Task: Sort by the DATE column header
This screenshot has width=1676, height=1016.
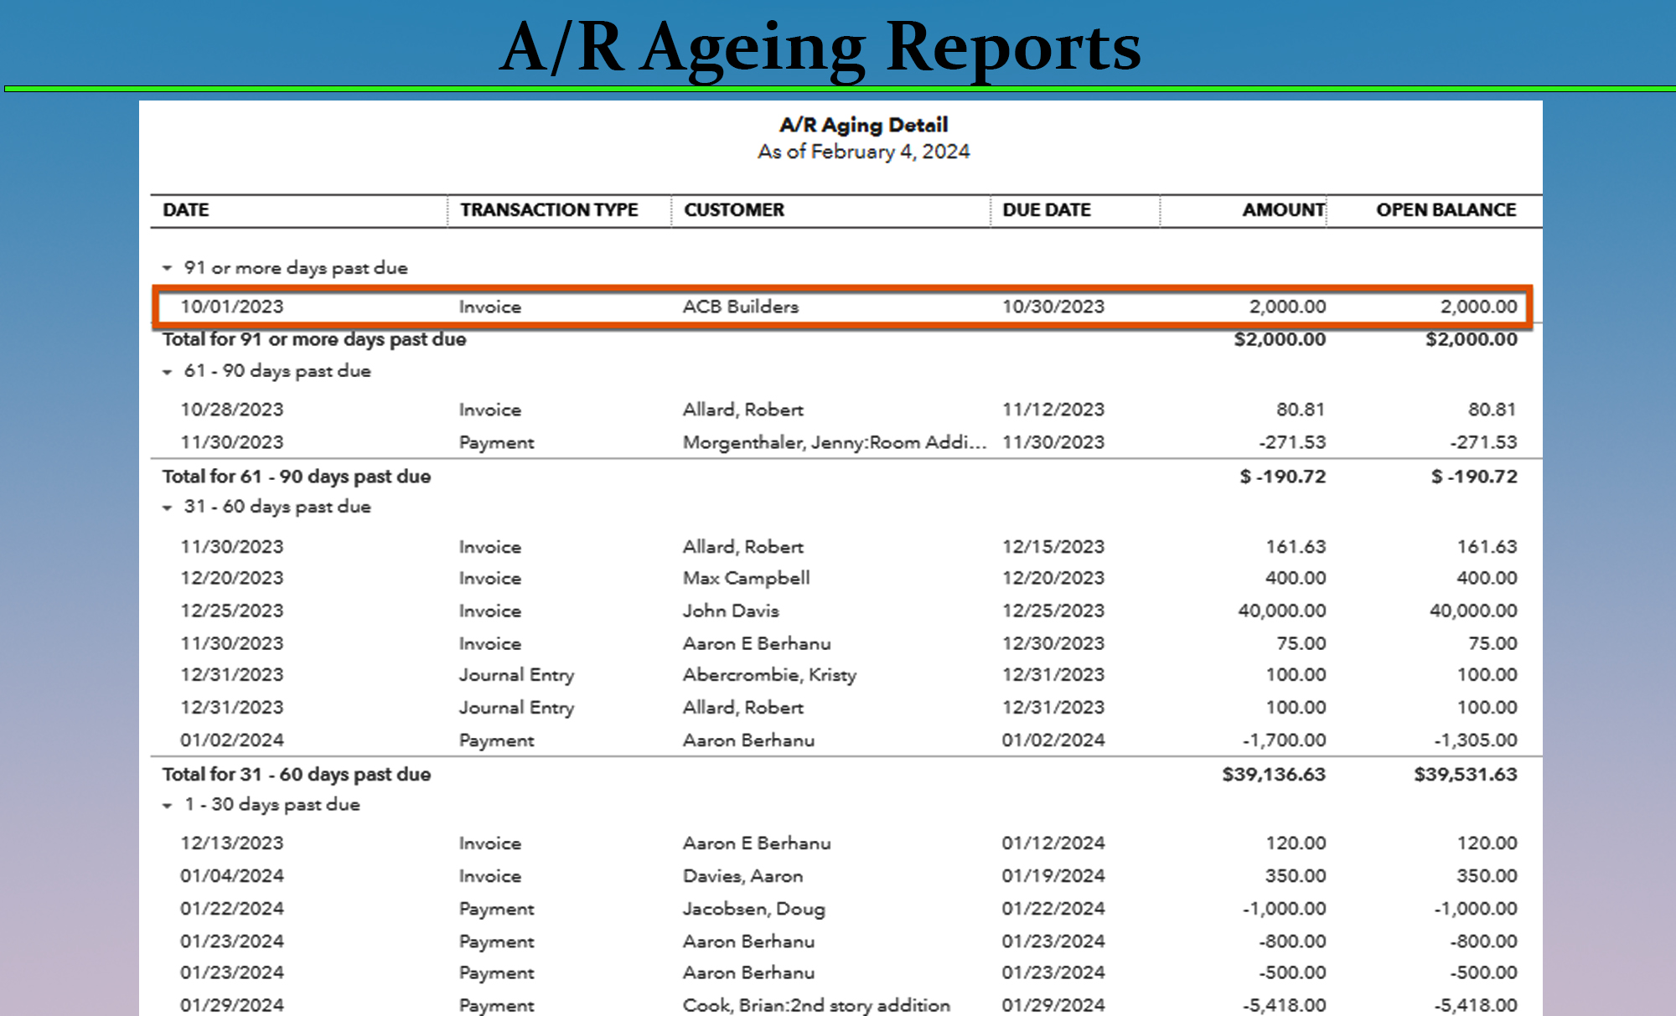Action: click(186, 210)
